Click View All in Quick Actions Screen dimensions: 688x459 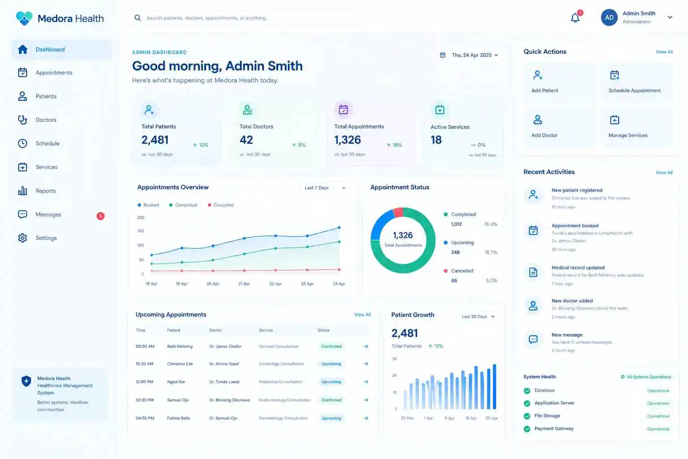(664, 52)
